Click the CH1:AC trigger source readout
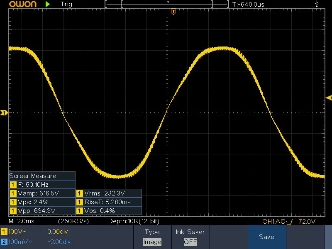The height and width of the screenshot is (249, 332). (275, 222)
